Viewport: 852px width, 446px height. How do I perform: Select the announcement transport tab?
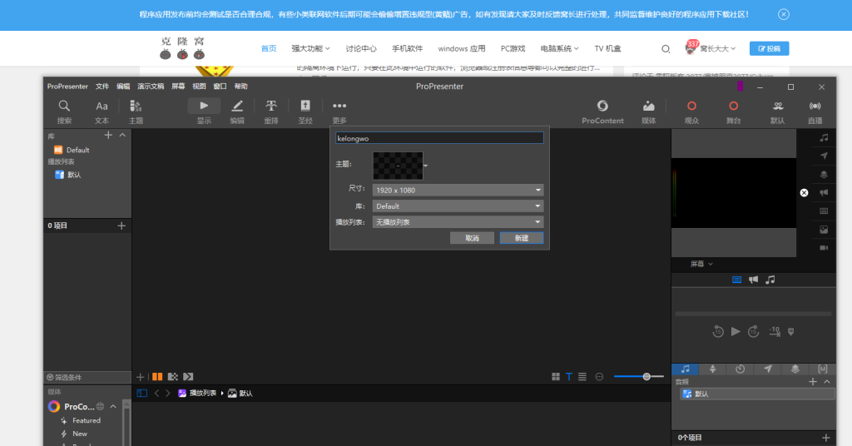(x=753, y=280)
